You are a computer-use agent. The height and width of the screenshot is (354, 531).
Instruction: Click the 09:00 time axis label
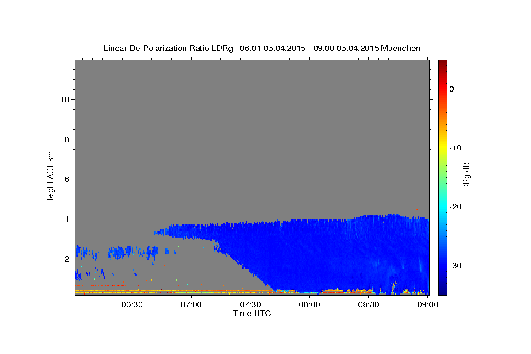pyautogui.click(x=427, y=304)
